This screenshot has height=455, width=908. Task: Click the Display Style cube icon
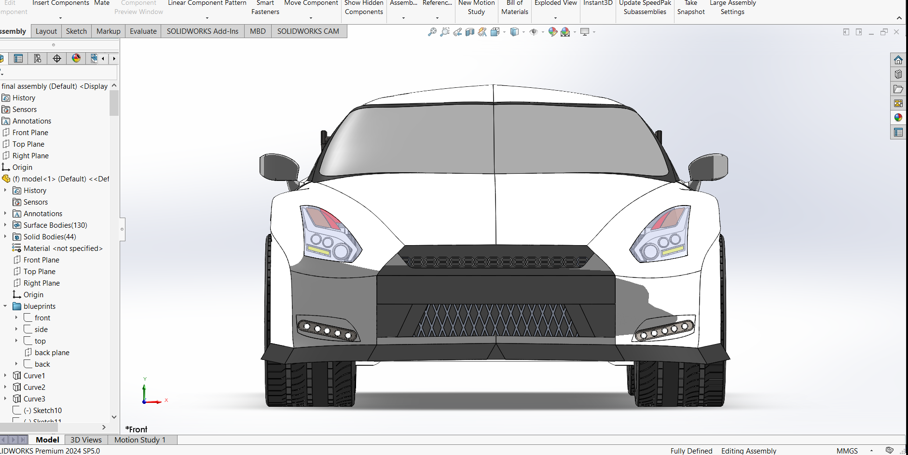click(x=515, y=31)
